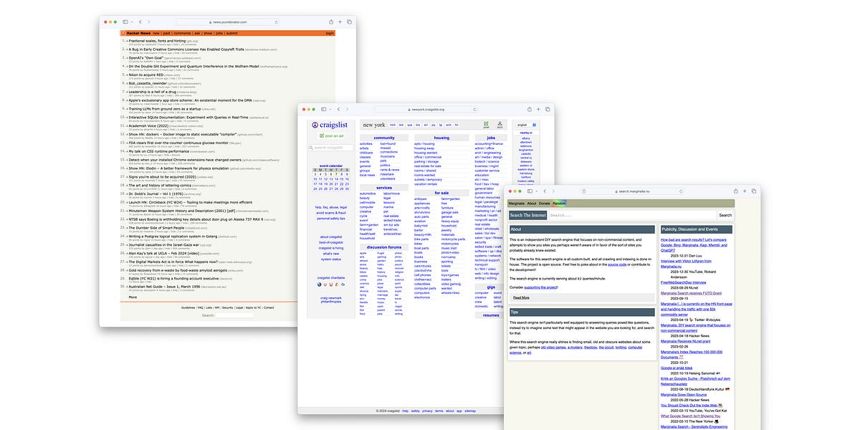Open Hacker News 'new' tab

[156, 33]
